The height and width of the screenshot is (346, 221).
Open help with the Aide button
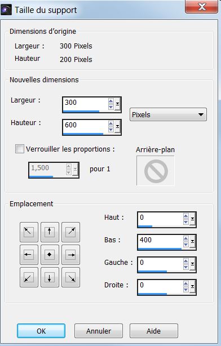click(154, 331)
